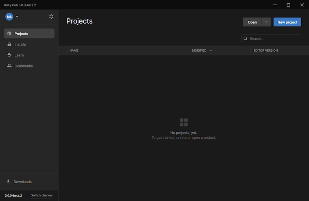Screen dimensions: 309x201
Task: Click the Installs lock icon in sidebar
Action: pyautogui.click(x=9, y=44)
